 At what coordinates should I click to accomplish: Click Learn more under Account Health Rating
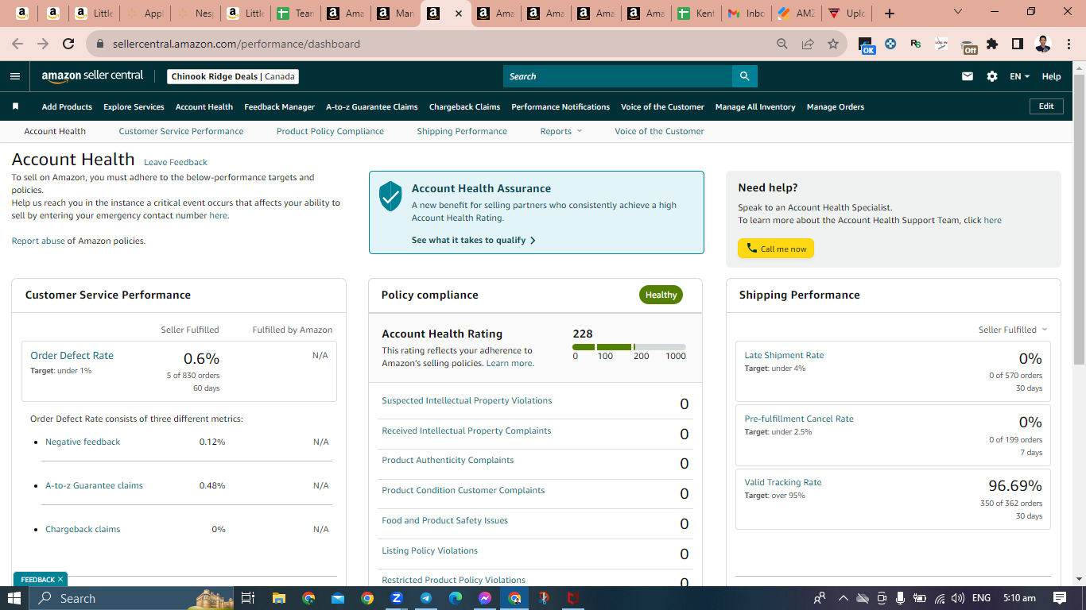[510, 363]
